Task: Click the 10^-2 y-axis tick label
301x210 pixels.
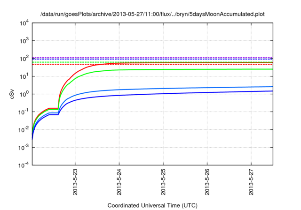Action: coord(24,129)
